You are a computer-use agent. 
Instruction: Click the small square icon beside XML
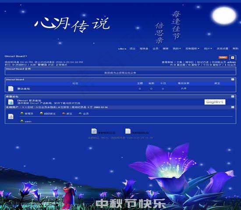coord(233,58)
